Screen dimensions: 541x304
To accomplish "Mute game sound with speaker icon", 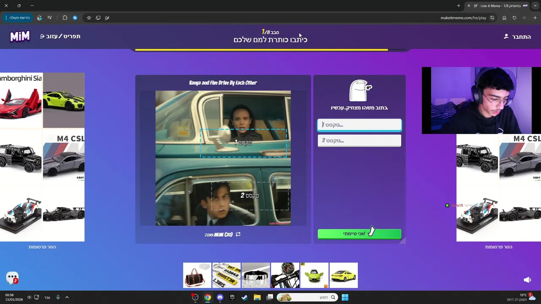I will pos(527,280).
